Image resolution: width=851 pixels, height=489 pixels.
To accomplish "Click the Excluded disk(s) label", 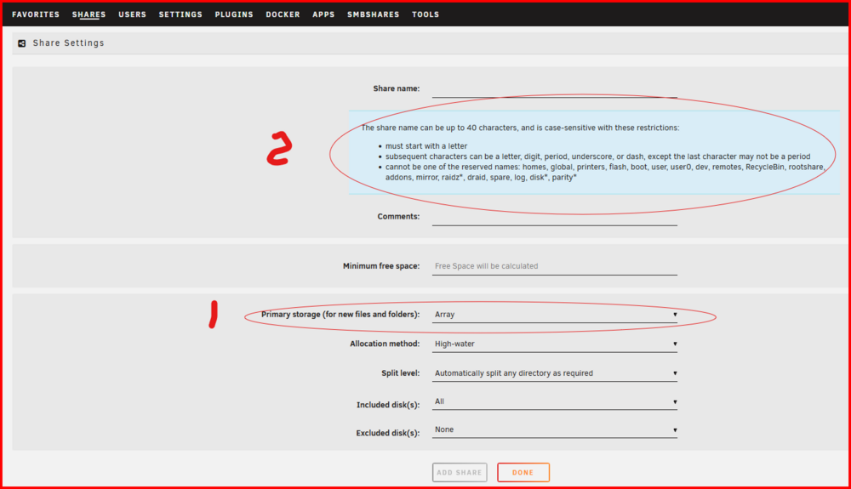I will click(x=388, y=433).
